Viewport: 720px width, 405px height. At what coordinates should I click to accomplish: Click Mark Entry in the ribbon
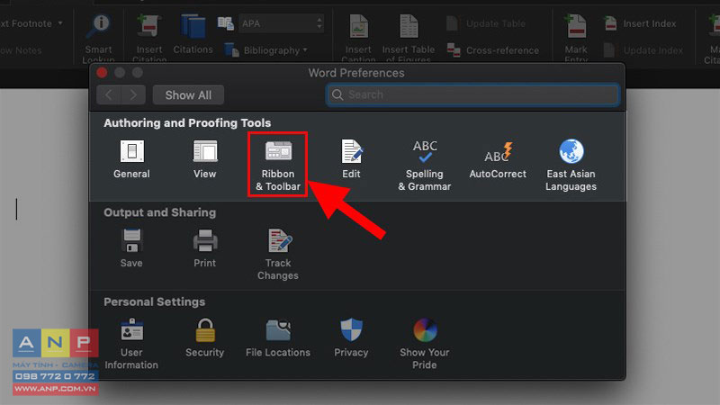[x=576, y=38]
